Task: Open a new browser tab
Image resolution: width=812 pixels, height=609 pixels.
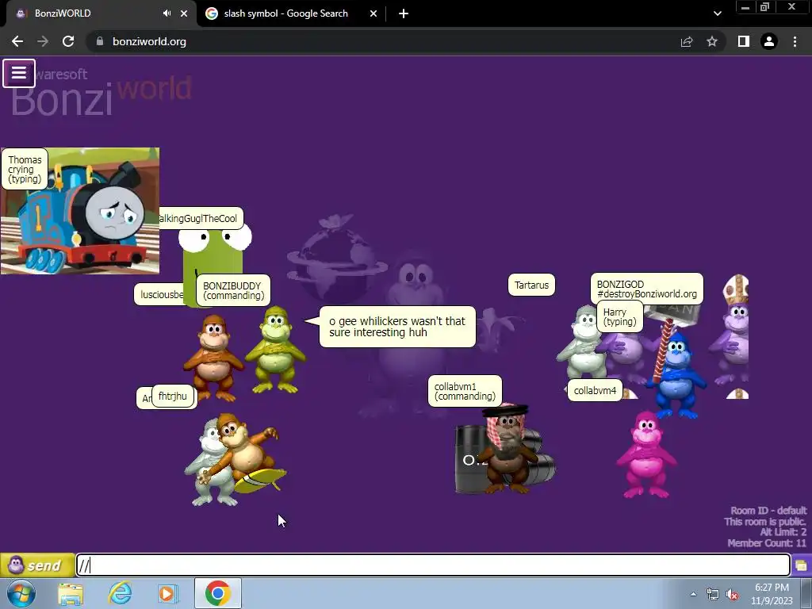Action: [404, 13]
